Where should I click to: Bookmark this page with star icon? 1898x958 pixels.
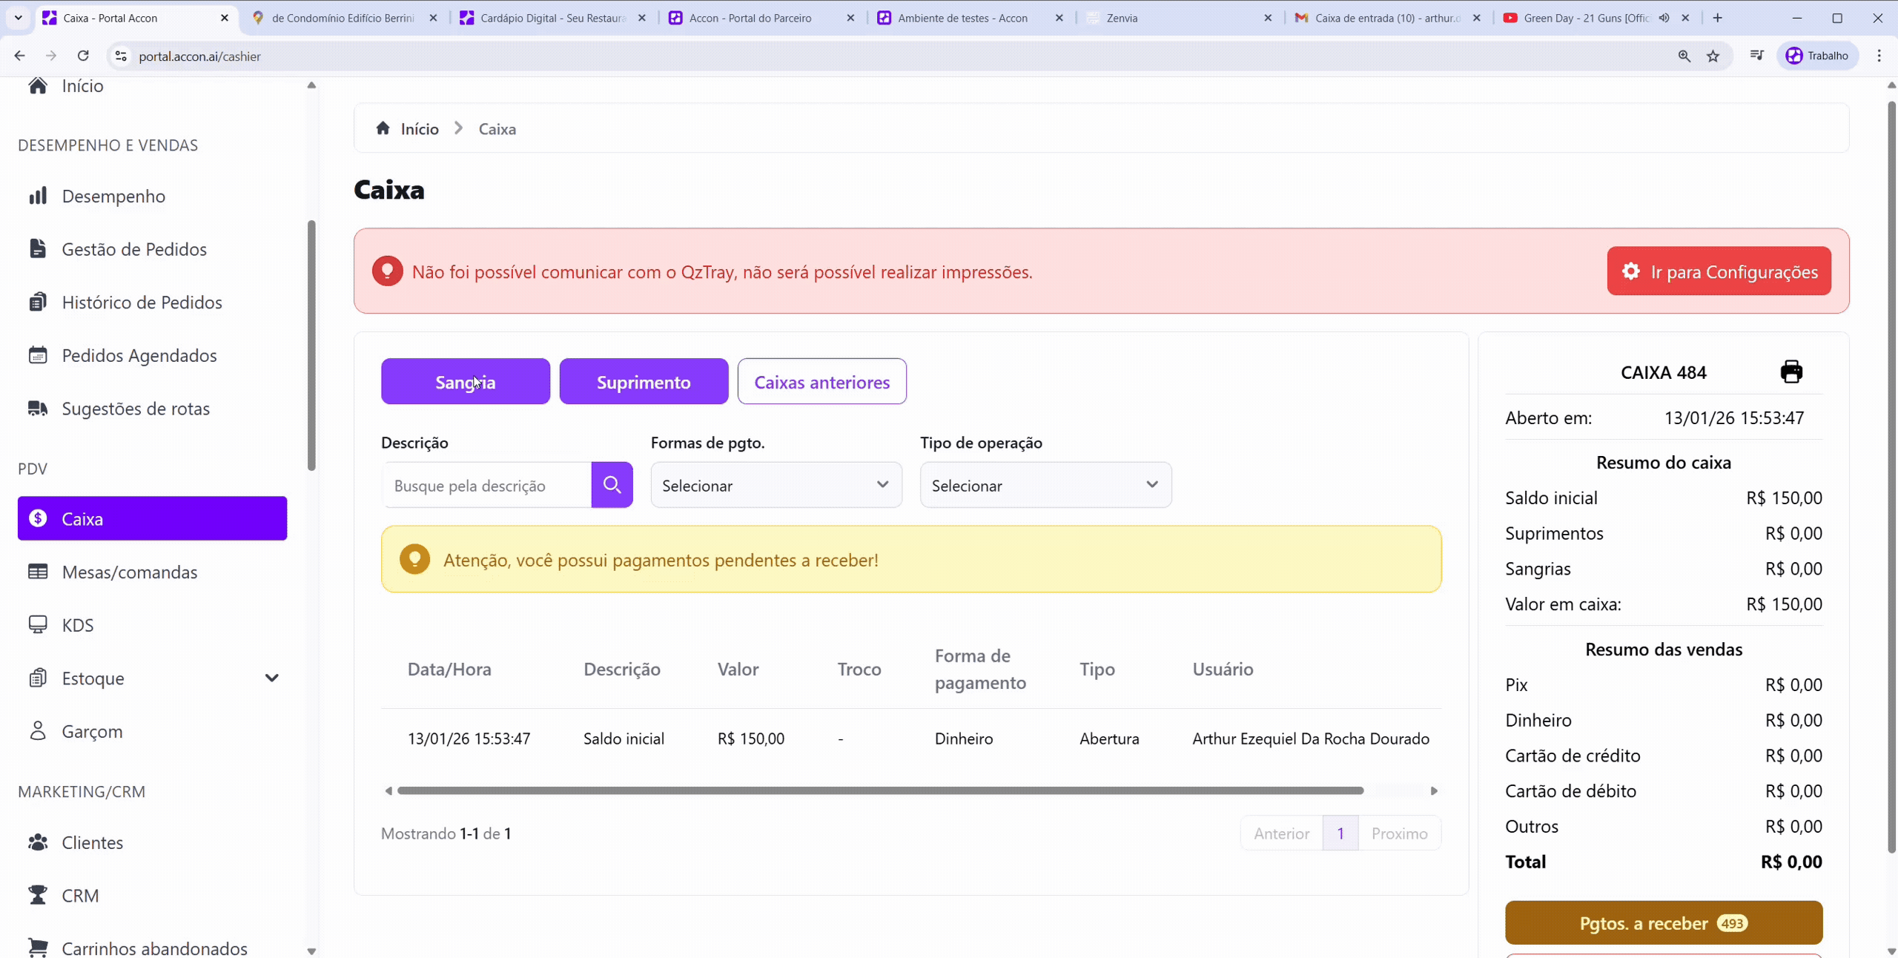click(x=1713, y=56)
